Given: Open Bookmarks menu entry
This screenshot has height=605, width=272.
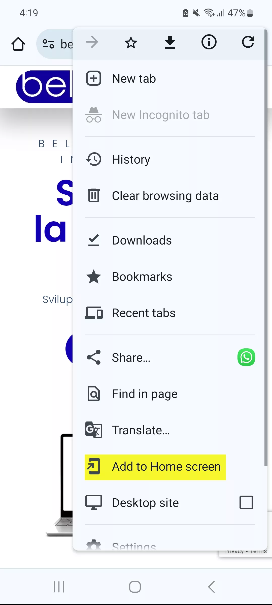Looking at the screenshot, I should (x=170, y=277).
